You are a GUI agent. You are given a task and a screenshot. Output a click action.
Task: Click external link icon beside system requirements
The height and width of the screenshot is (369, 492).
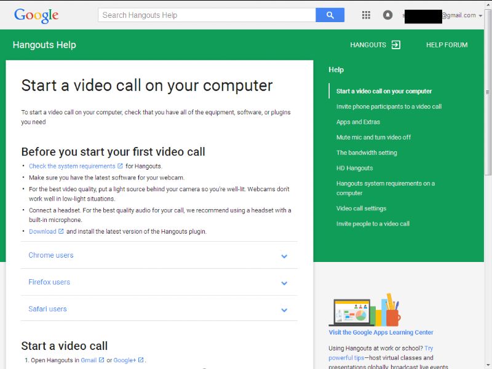120,166
